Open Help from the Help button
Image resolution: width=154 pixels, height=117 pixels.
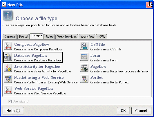click(13, 111)
